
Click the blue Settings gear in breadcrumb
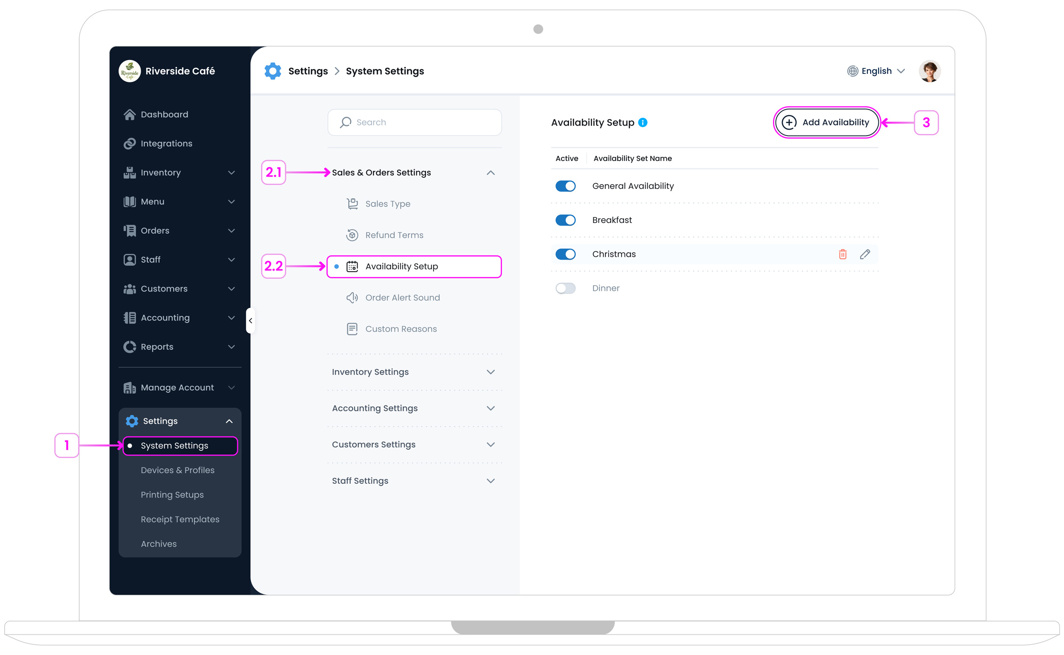[273, 71]
